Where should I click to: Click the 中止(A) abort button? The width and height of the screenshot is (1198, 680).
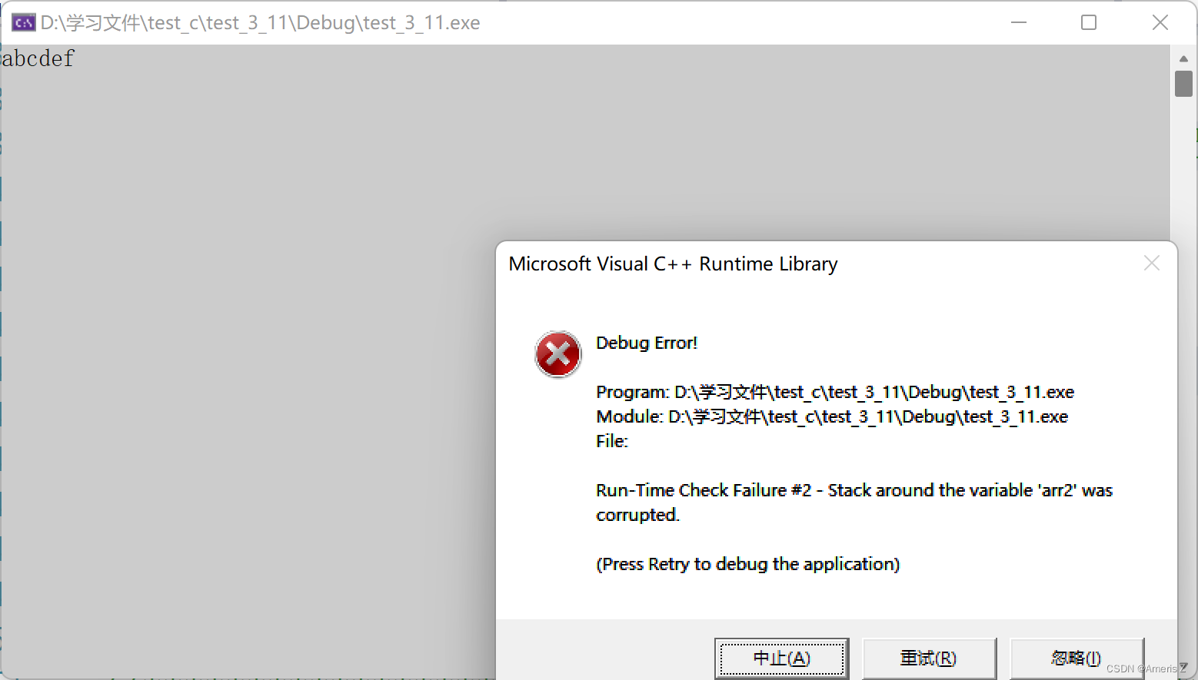point(782,658)
